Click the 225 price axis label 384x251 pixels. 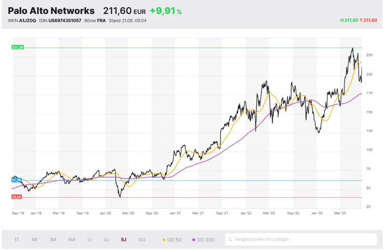pos(369,55)
